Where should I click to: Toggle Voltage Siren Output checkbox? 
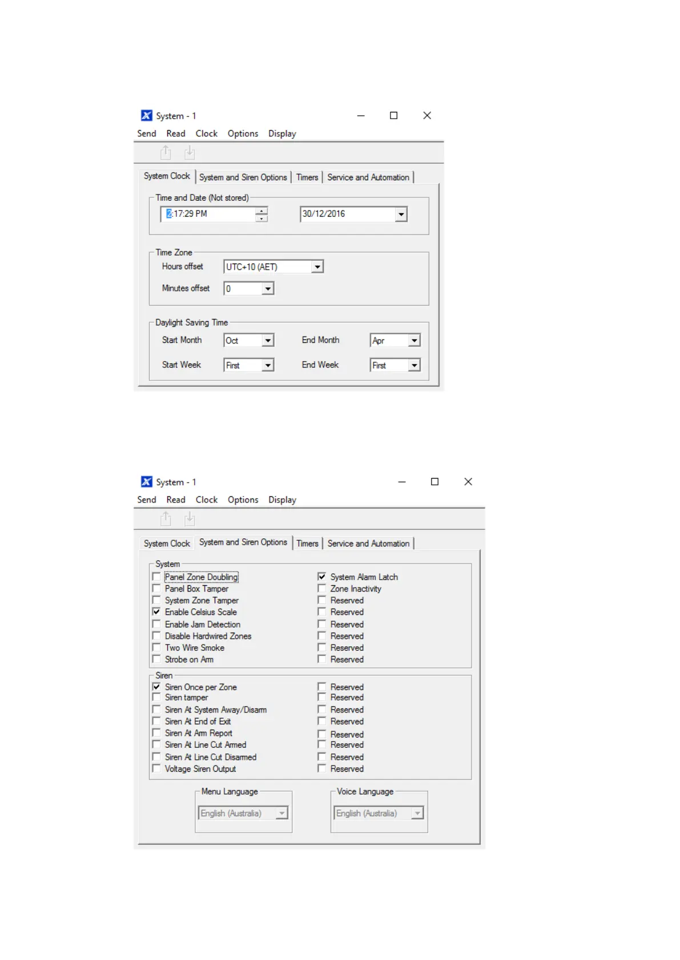pyautogui.click(x=156, y=768)
